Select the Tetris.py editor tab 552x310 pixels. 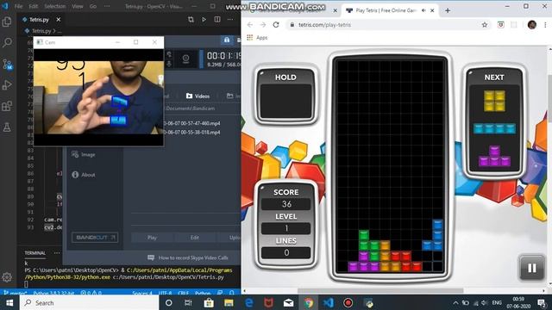point(39,20)
